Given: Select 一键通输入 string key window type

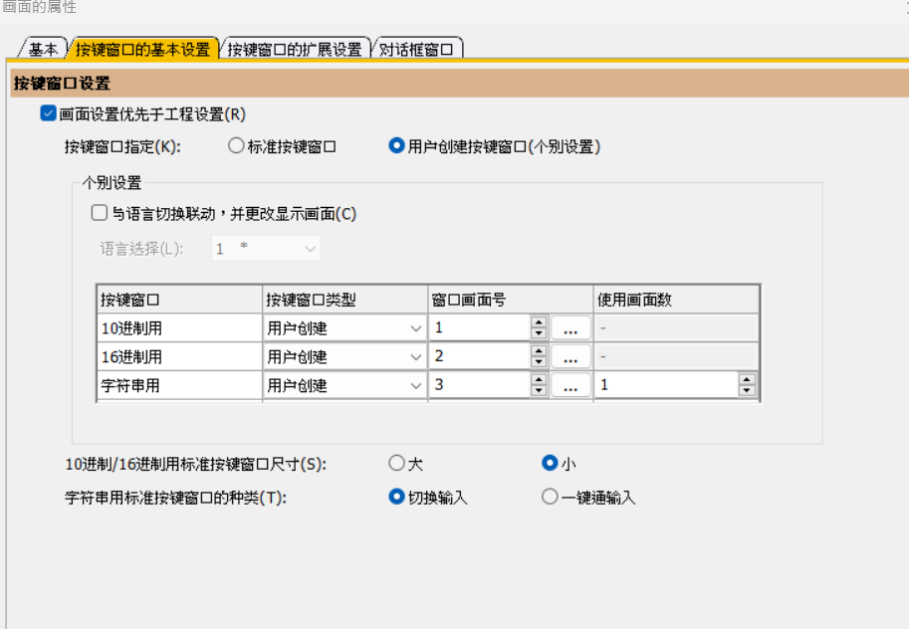Looking at the screenshot, I should (550, 498).
